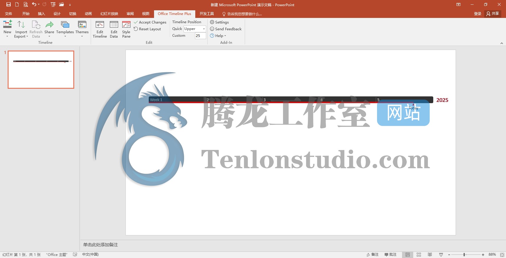Open the 开发工具 tab
This screenshot has width=506, height=258.
pos(206,14)
